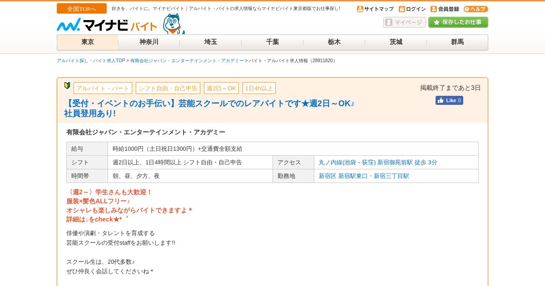Click the Mynavi Baito logo
The width and height of the screenshot is (545, 286).
click(x=107, y=25)
